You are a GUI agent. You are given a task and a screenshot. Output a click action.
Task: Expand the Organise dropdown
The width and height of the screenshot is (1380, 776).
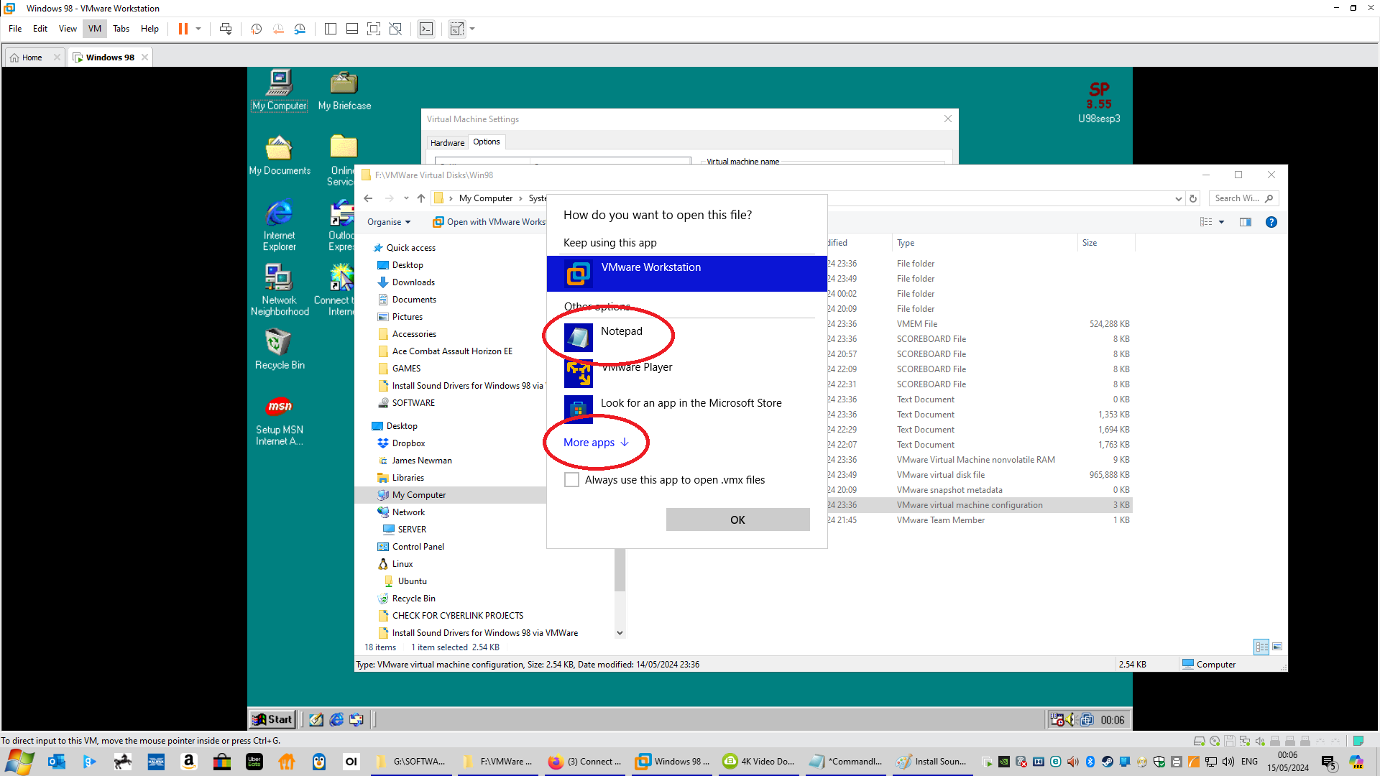389,222
